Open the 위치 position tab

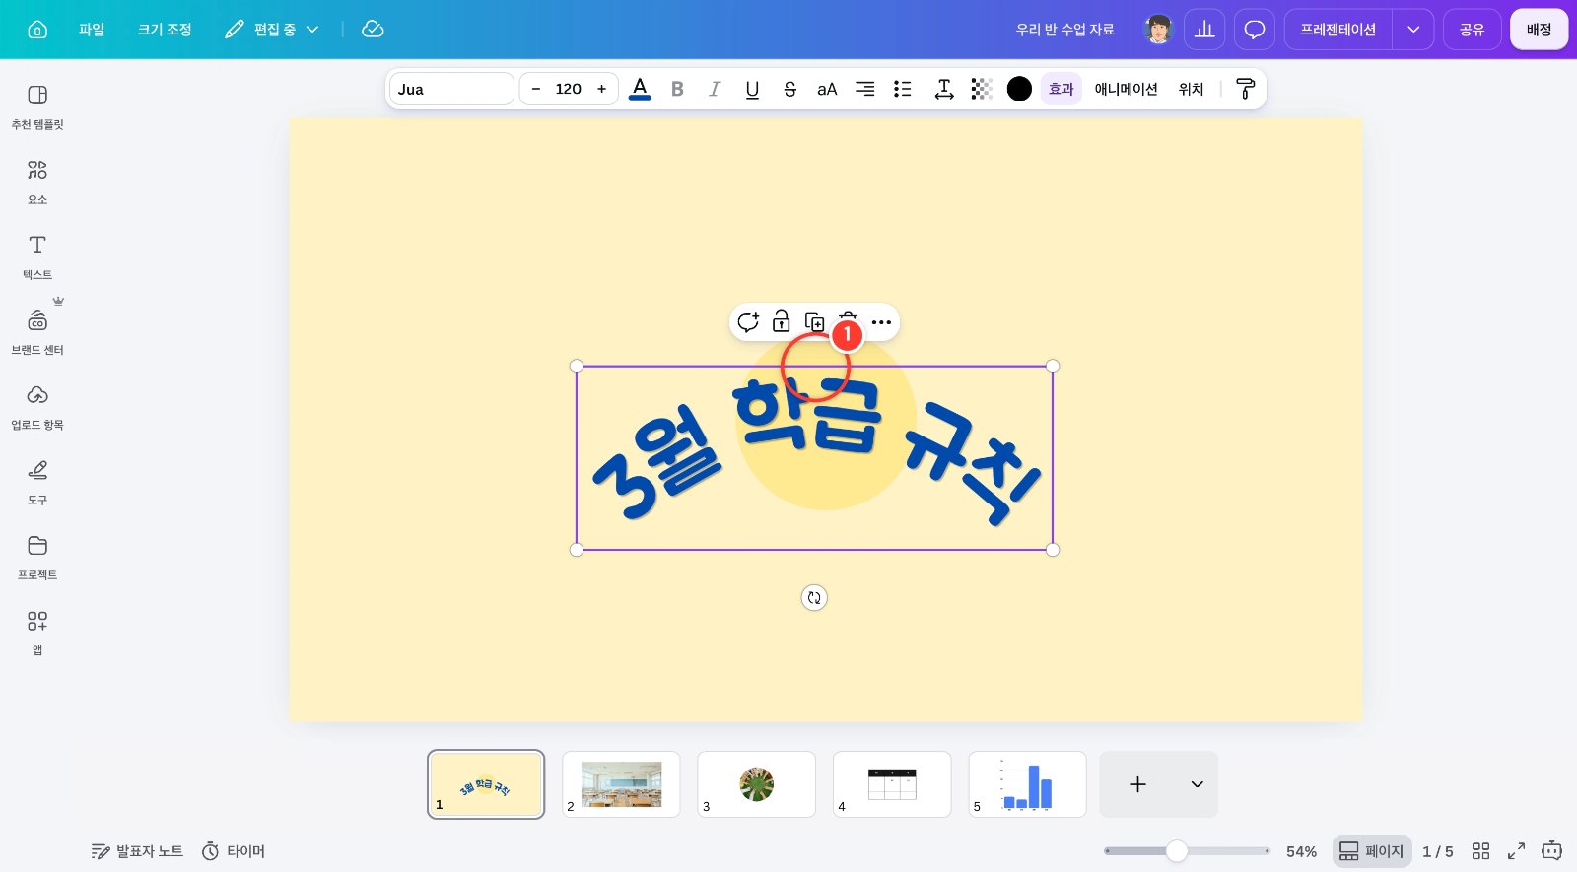[1192, 89]
